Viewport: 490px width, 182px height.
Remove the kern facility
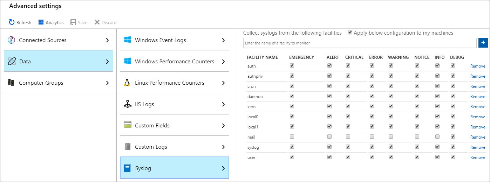pyautogui.click(x=477, y=107)
